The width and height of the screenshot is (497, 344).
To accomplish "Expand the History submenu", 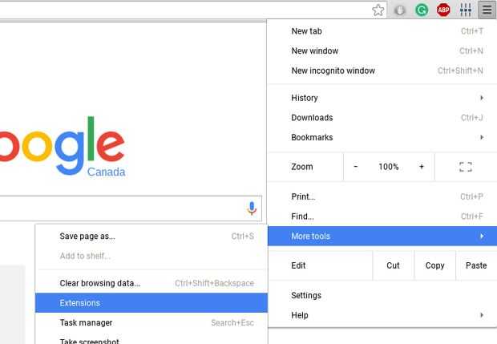I will (386, 98).
